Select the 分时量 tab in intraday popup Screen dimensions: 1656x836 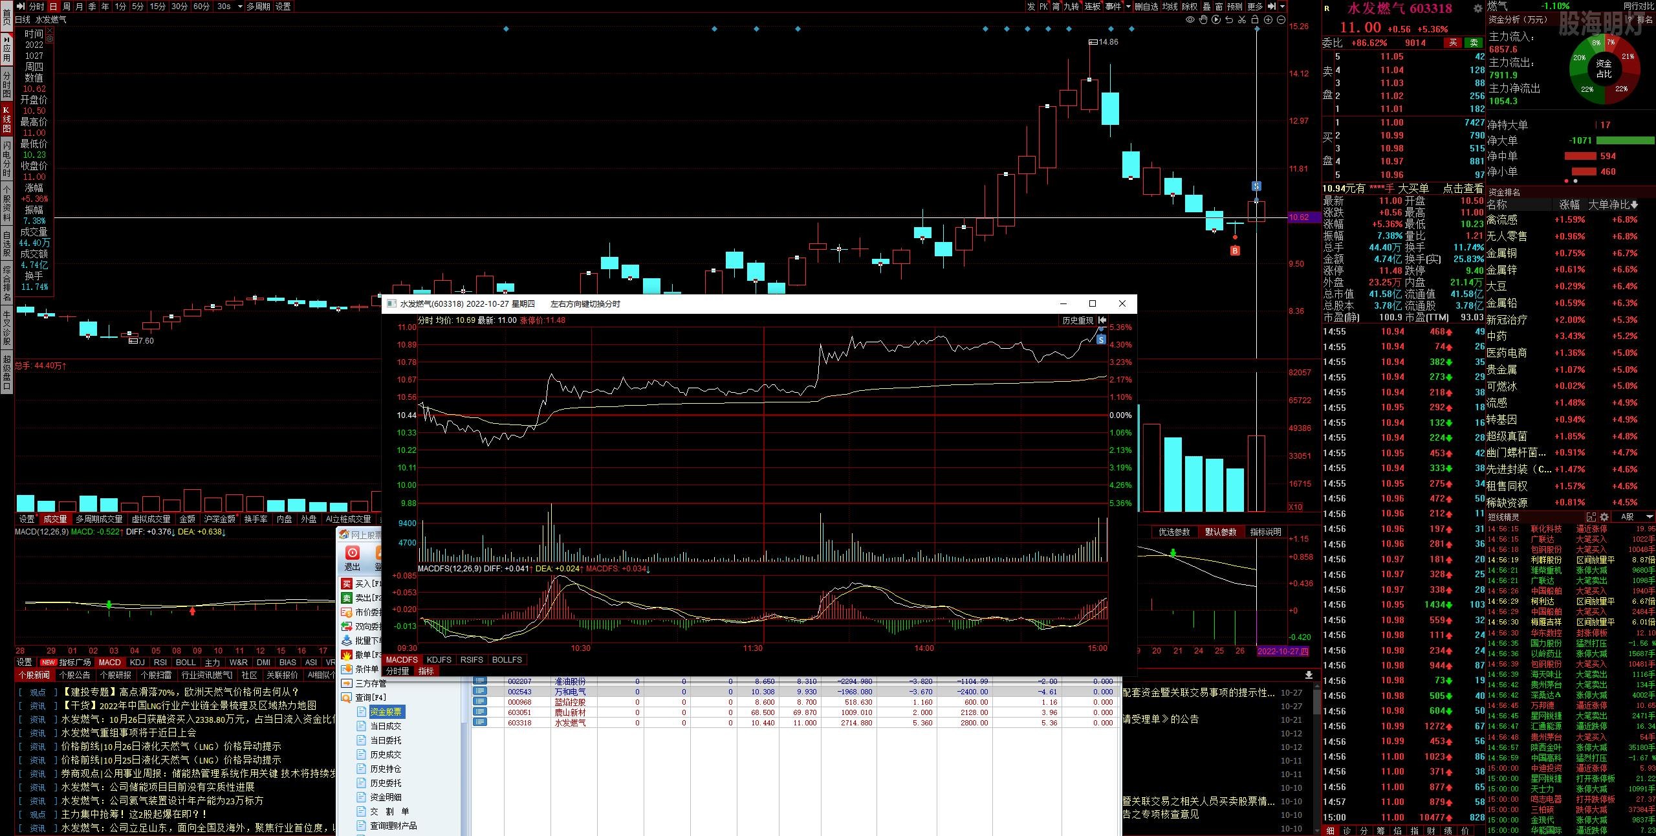click(x=398, y=671)
